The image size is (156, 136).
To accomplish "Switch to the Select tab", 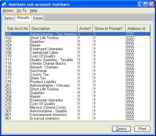I will coord(9,18).
